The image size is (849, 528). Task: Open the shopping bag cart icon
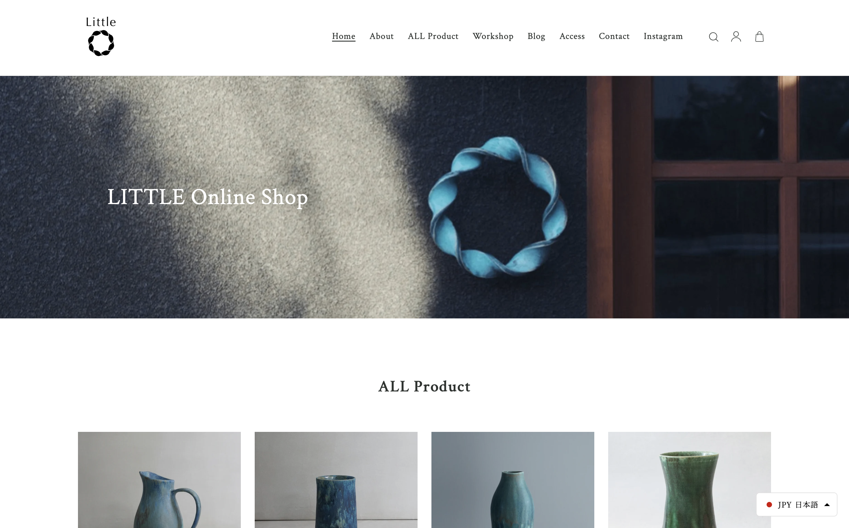pos(759,37)
